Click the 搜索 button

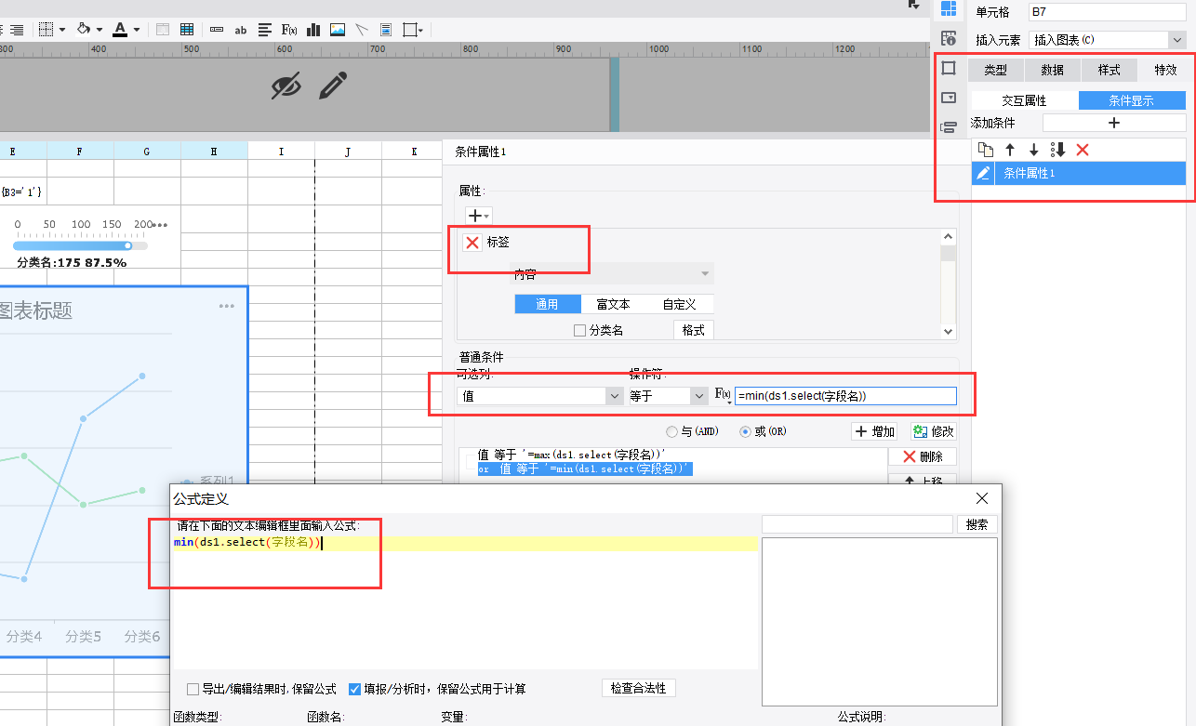coord(977,524)
